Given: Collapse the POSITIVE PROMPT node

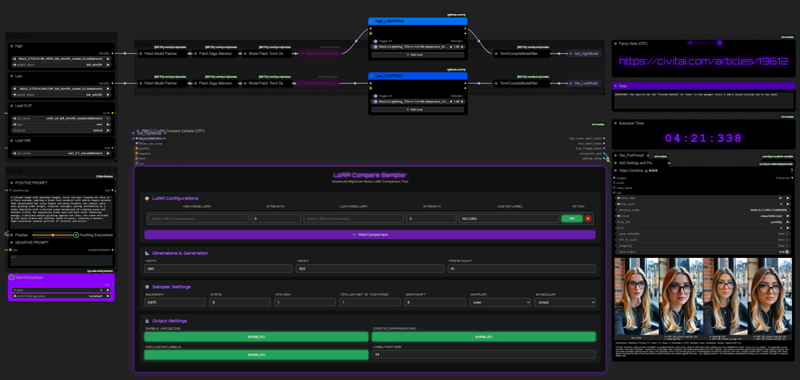Looking at the screenshot, I should point(11,183).
